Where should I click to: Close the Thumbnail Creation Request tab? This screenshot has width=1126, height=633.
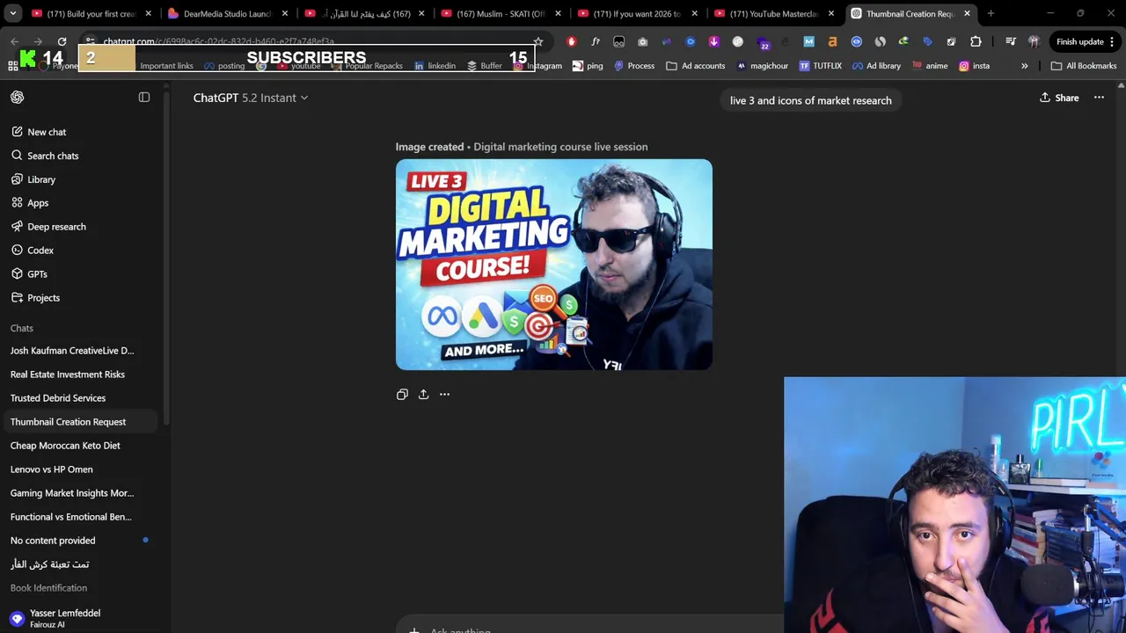pos(968,13)
